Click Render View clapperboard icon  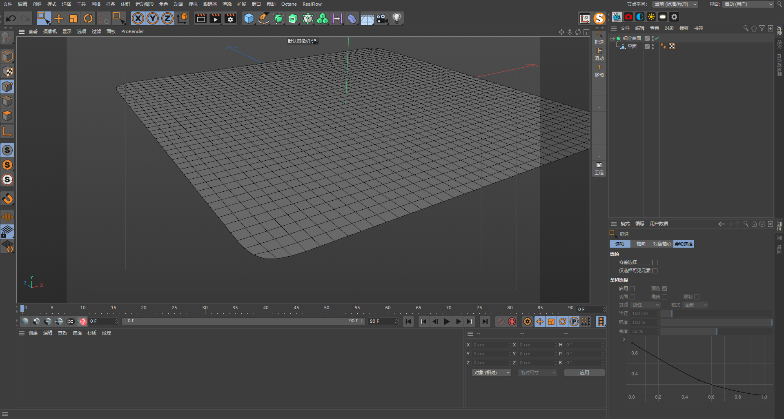pyautogui.click(x=200, y=18)
